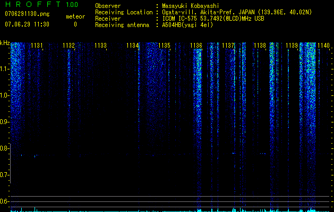Screen dimensions: 334x212
Task: Click the 1132 time marker
Action: [69, 46]
